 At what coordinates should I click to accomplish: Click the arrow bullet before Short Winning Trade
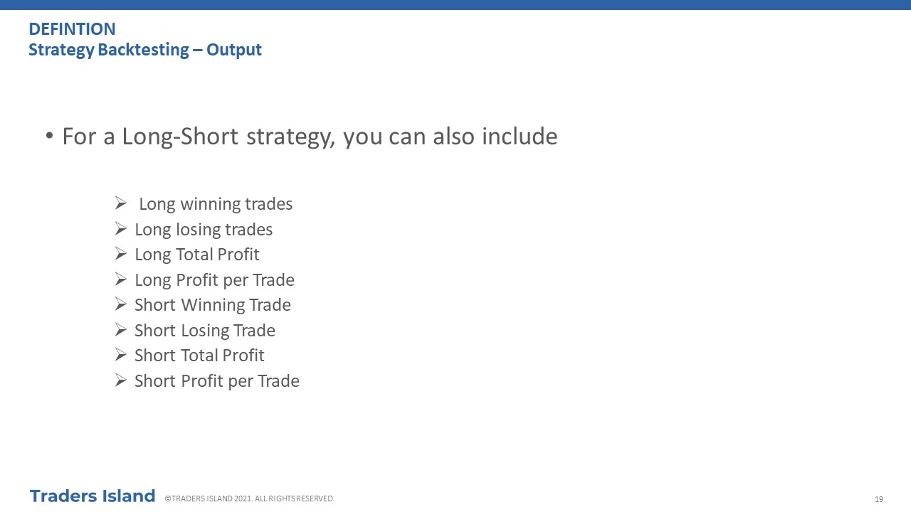coord(120,305)
